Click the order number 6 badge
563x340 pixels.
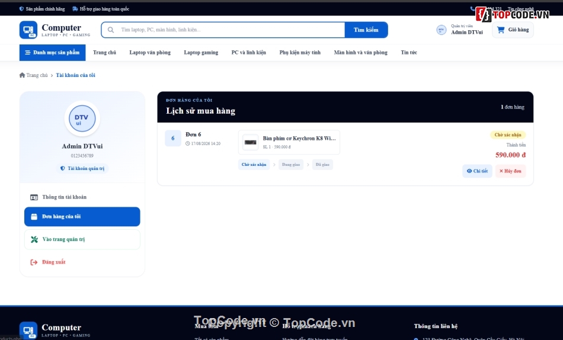pyautogui.click(x=172, y=138)
